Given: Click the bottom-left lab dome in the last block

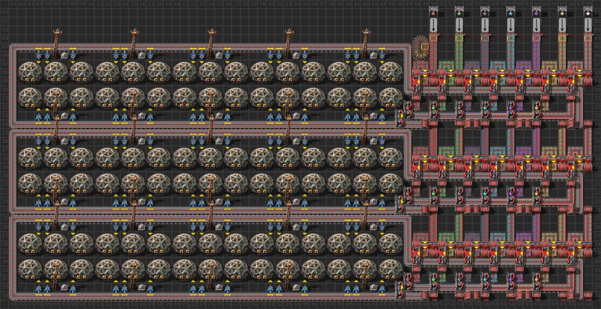Looking at the screenshot, I should pos(29,269).
